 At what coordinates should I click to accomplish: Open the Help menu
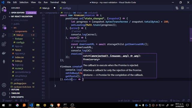click(x=64, y=2)
